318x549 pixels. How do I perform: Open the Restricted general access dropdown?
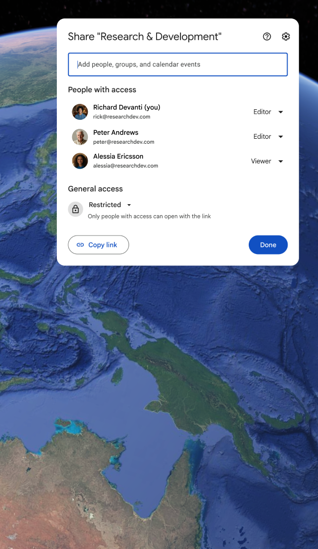tap(110, 205)
